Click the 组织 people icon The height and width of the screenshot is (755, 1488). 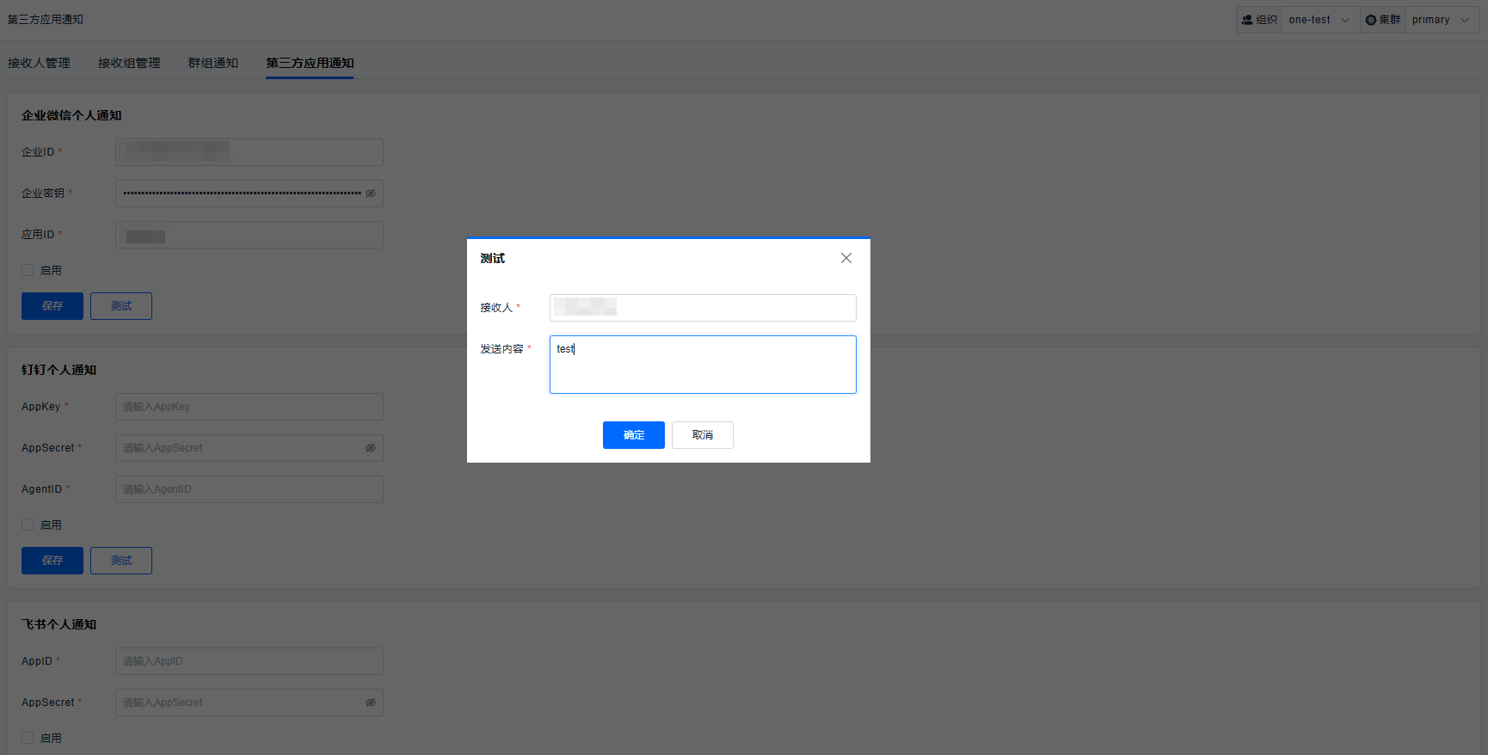pos(1247,20)
